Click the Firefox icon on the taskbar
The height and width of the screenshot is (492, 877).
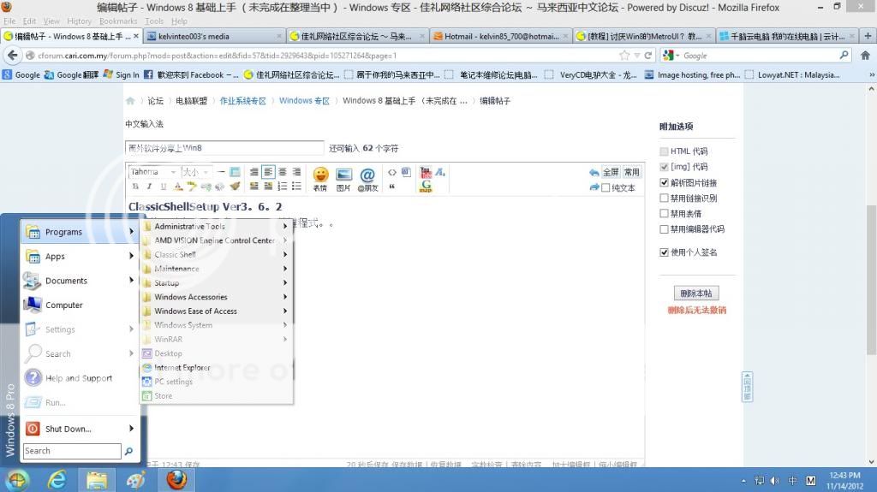point(176,479)
